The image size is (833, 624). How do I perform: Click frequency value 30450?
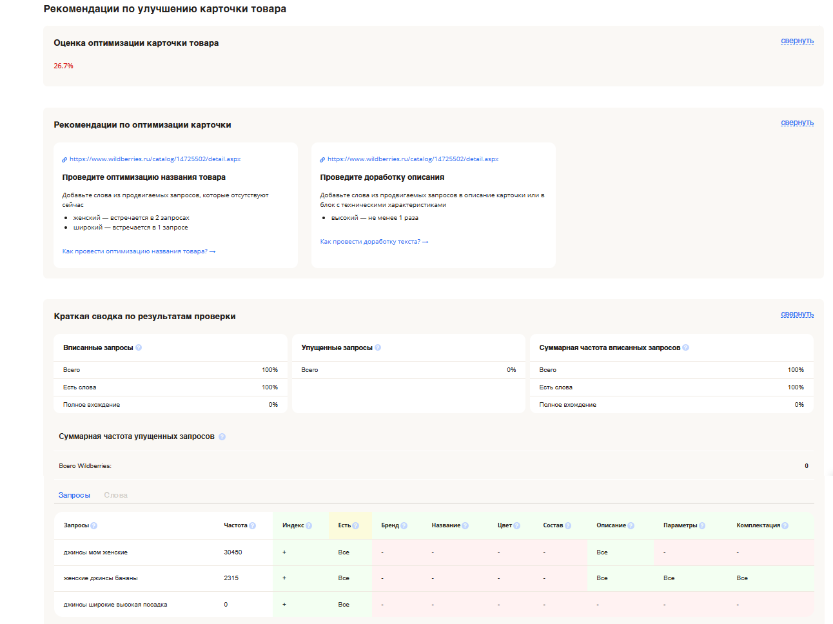point(233,552)
